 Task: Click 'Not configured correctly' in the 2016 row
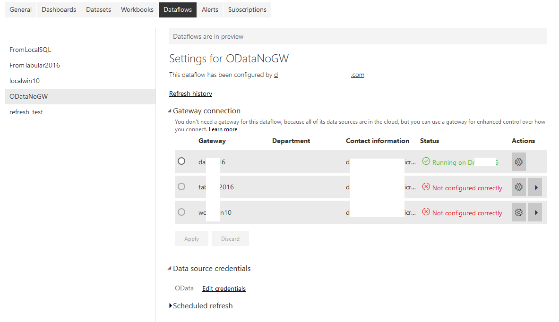coord(467,188)
